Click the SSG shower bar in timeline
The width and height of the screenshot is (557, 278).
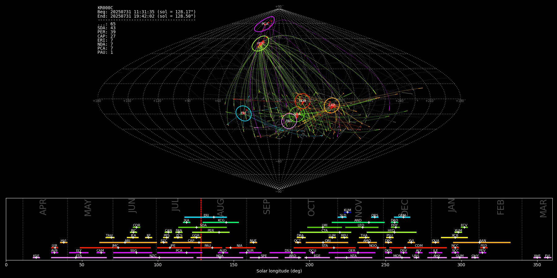click(x=133, y=253)
